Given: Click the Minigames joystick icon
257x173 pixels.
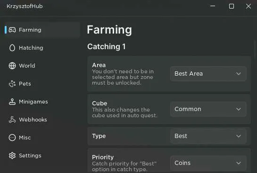Looking at the screenshot, I should pos(12,102).
